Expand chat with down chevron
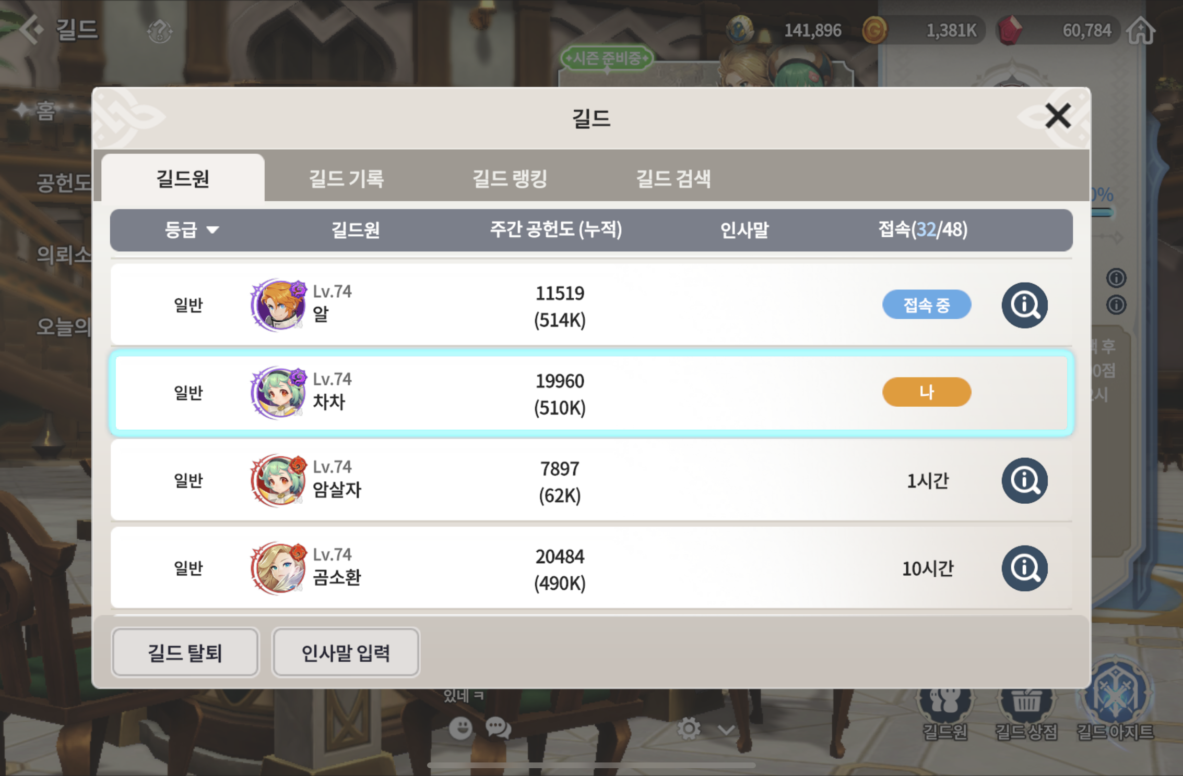 (x=726, y=730)
